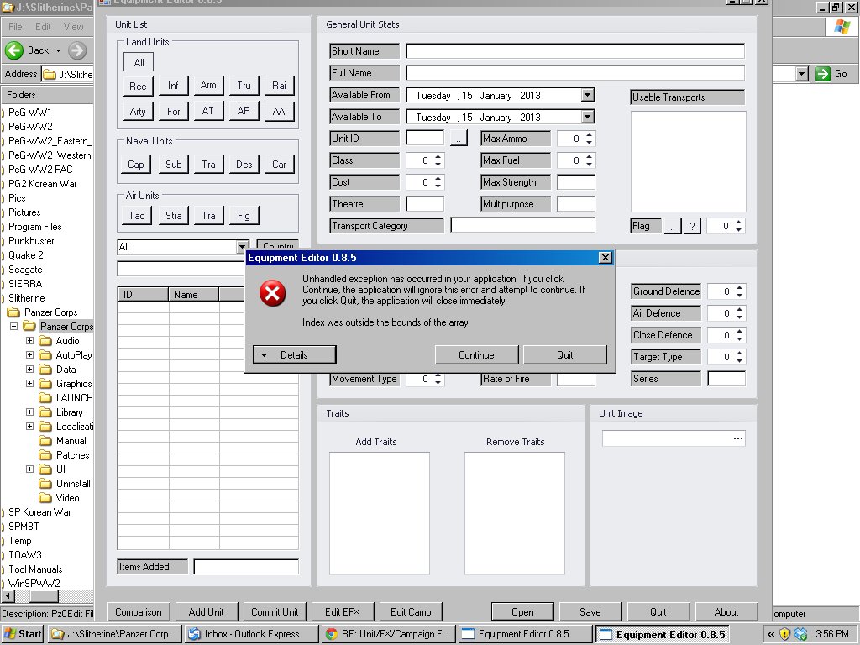Viewport: 860px width, 645px height.
Task: Click the Back arrow in Explorer
Action: tap(14, 50)
